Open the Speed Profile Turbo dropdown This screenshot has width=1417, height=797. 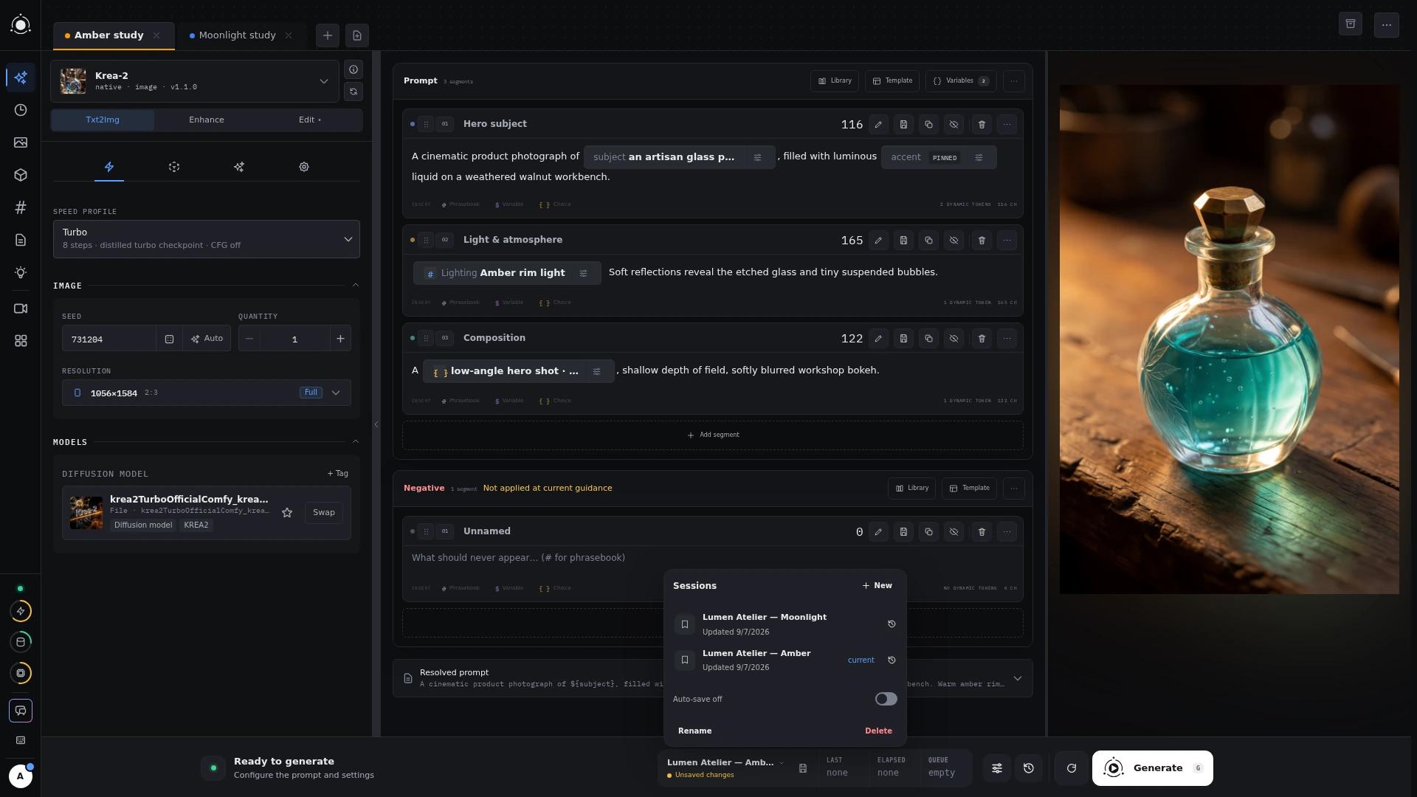click(207, 239)
